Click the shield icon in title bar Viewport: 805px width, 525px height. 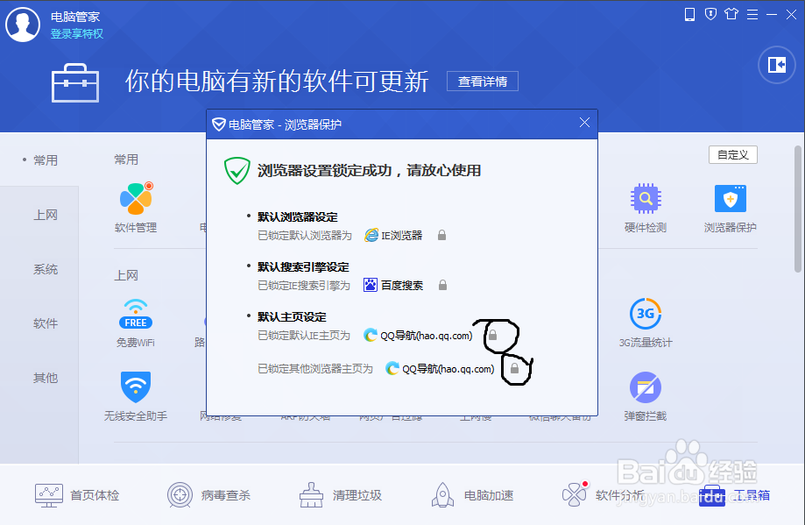(x=710, y=14)
